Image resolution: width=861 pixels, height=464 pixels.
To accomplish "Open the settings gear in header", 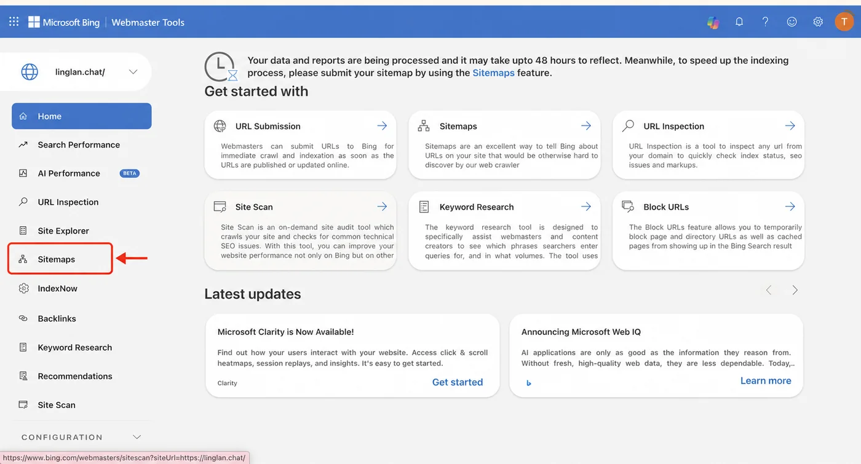I will tap(818, 22).
